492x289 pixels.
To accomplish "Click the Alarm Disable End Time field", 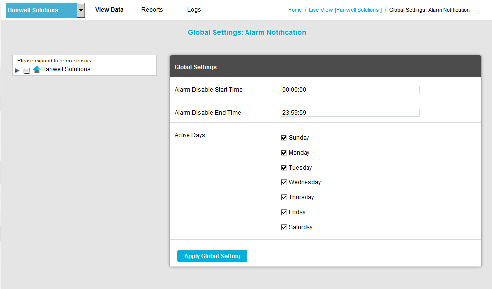I will 350,113.
